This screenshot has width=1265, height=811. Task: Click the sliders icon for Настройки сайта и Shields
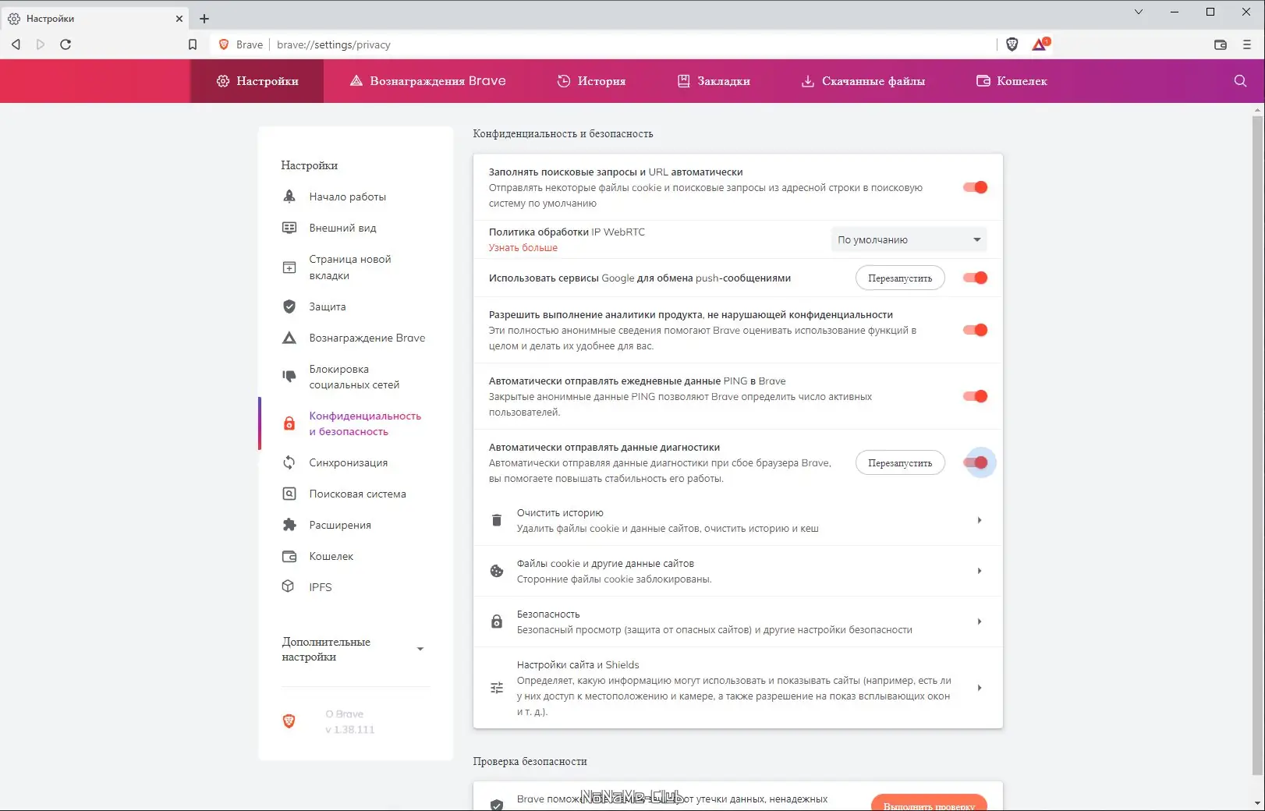(x=497, y=688)
